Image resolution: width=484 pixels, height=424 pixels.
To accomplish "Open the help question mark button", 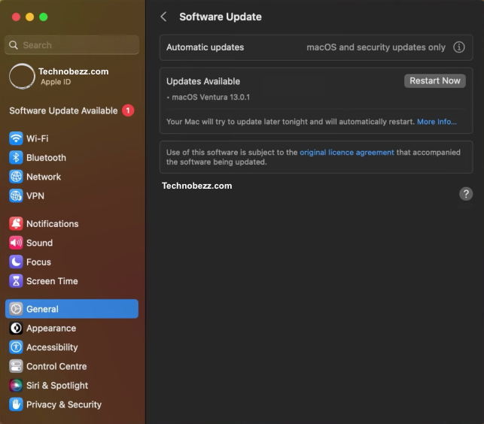I will [466, 194].
